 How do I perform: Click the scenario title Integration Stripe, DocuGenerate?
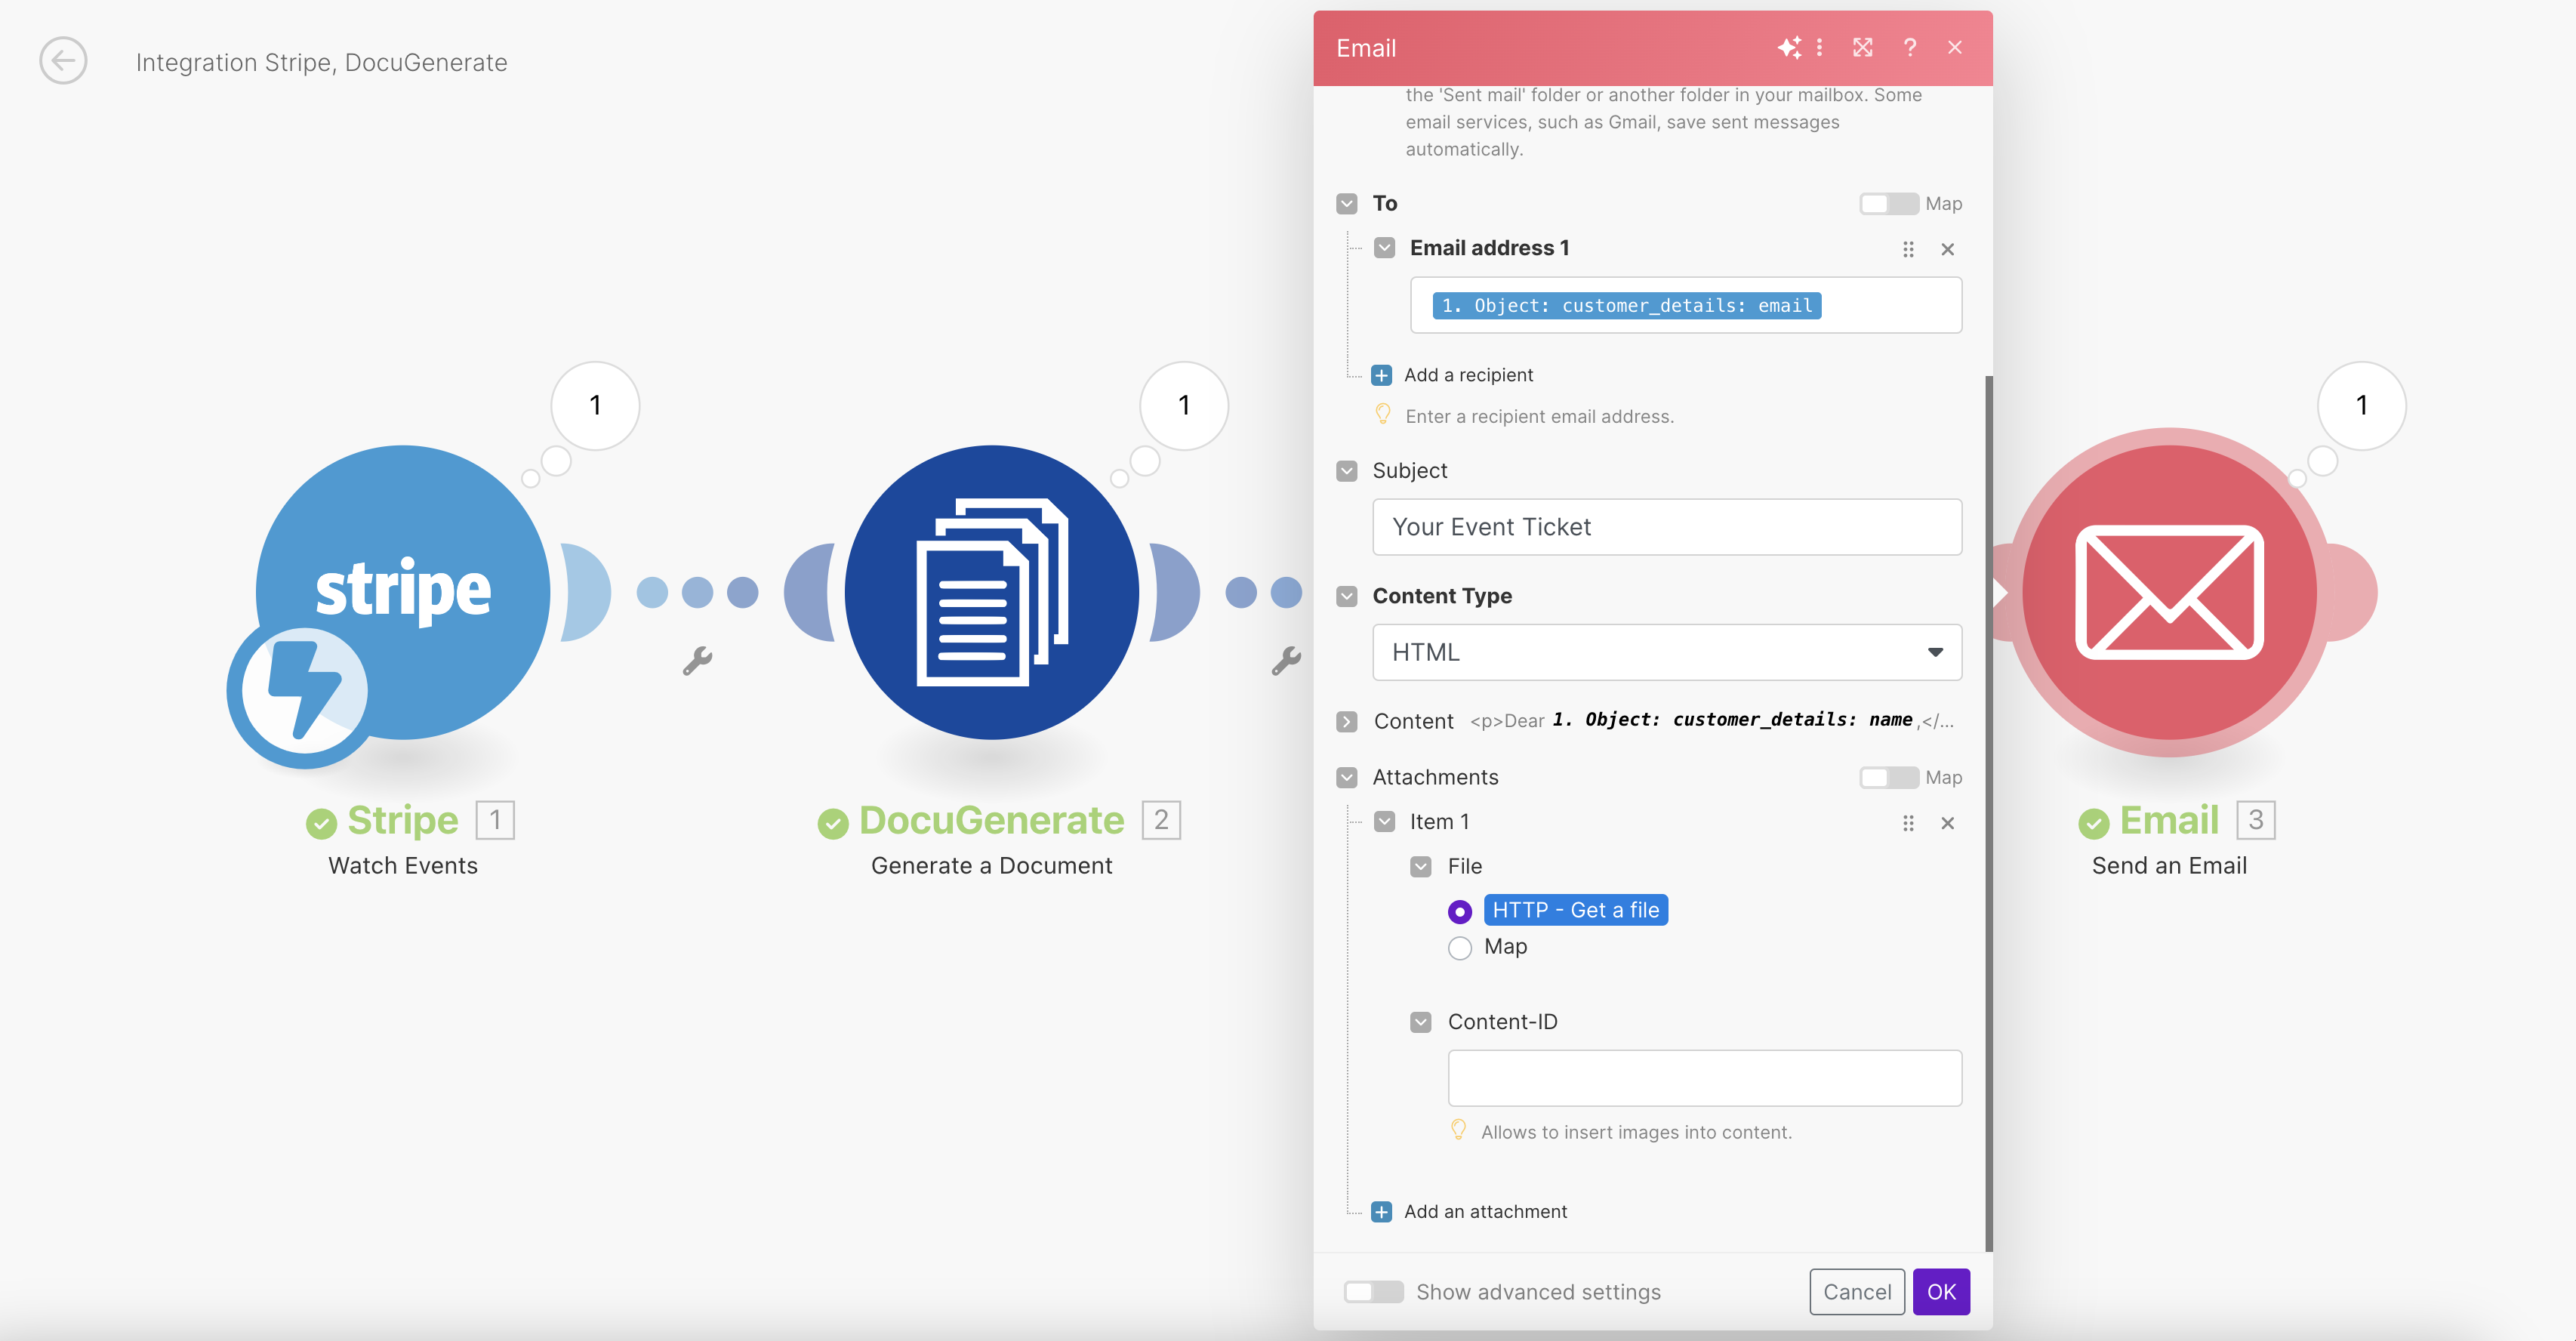pos(322,62)
